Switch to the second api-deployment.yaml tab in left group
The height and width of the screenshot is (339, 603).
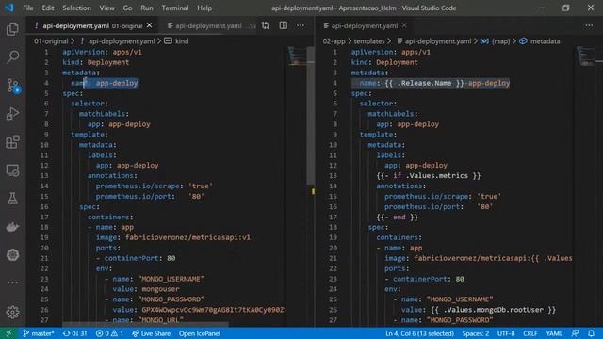(207, 25)
